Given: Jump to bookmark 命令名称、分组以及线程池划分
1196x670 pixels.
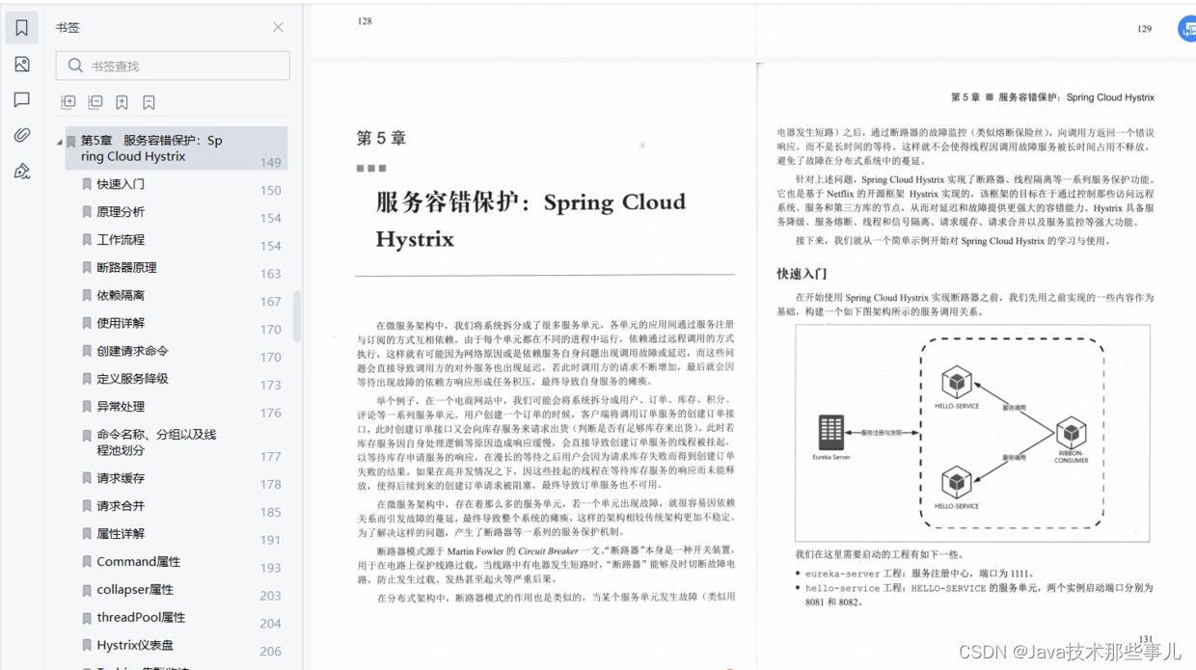Looking at the screenshot, I should [x=156, y=442].
